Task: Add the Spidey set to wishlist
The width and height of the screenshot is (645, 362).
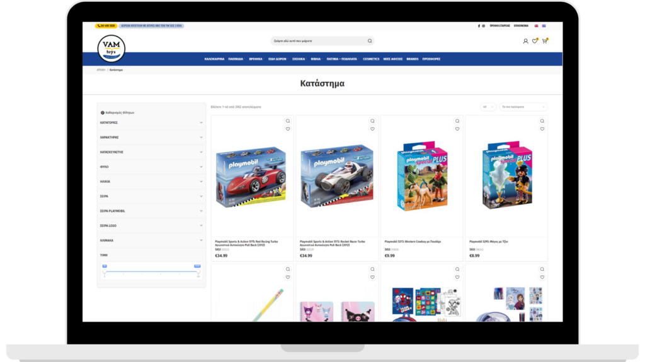Action: (457, 277)
